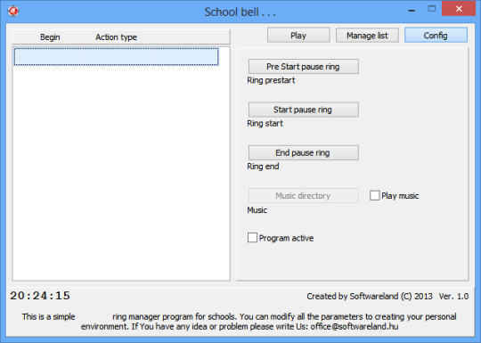Open the Config tab
The image size is (481, 343).
436,36
